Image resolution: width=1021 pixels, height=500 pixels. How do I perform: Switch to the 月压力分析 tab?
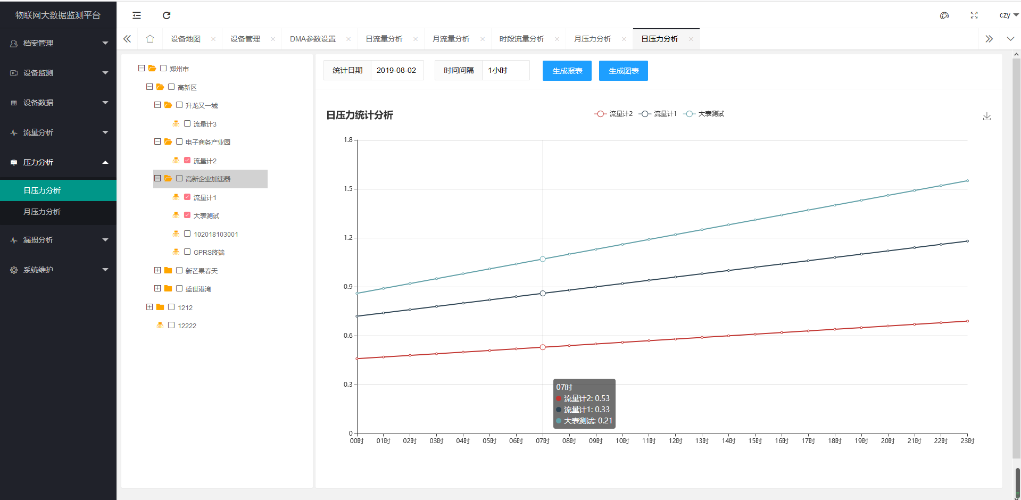(592, 39)
